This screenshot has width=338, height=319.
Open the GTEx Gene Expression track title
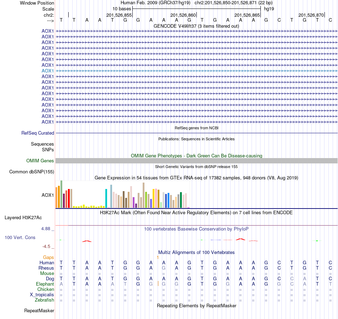coord(196,178)
